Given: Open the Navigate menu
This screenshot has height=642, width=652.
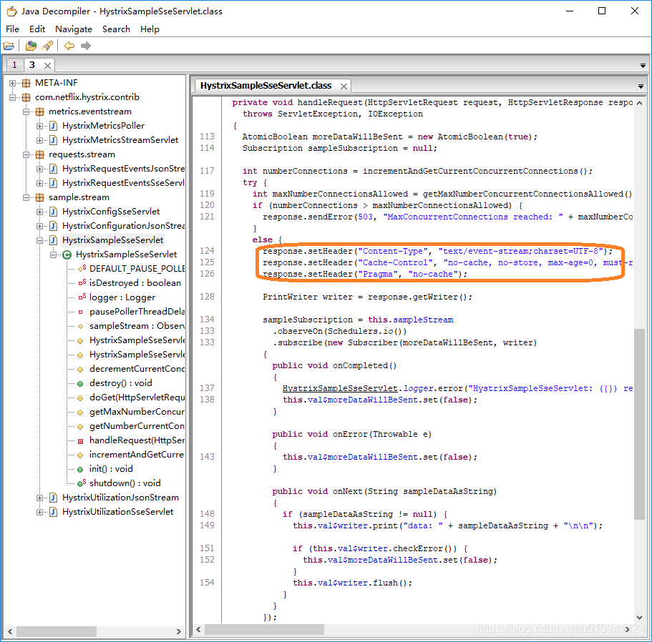Looking at the screenshot, I should (x=74, y=29).
